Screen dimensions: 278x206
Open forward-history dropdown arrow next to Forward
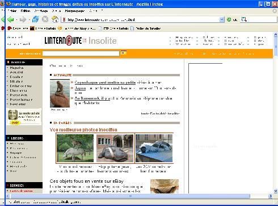coord(29,19)
